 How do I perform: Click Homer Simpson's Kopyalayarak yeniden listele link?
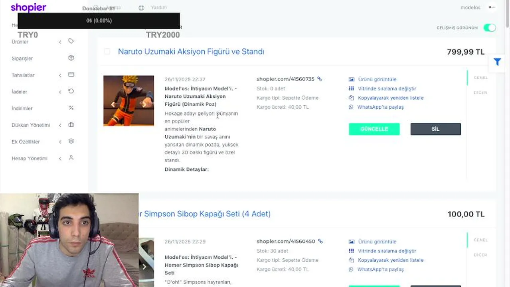point(391,260)
